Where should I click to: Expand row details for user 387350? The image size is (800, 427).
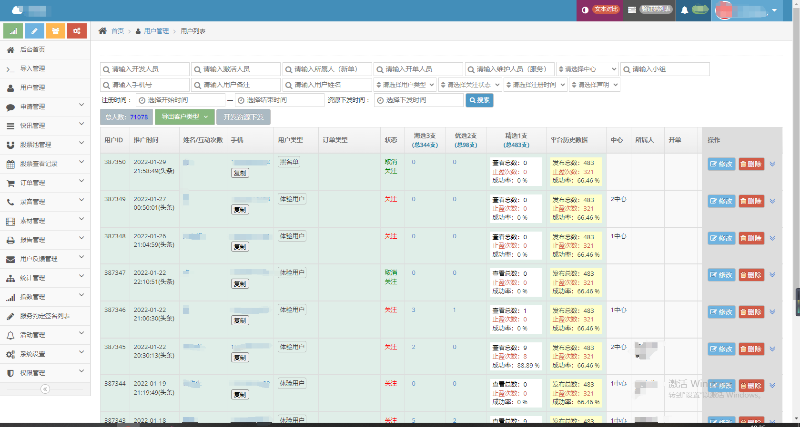(x=772, y=164)
